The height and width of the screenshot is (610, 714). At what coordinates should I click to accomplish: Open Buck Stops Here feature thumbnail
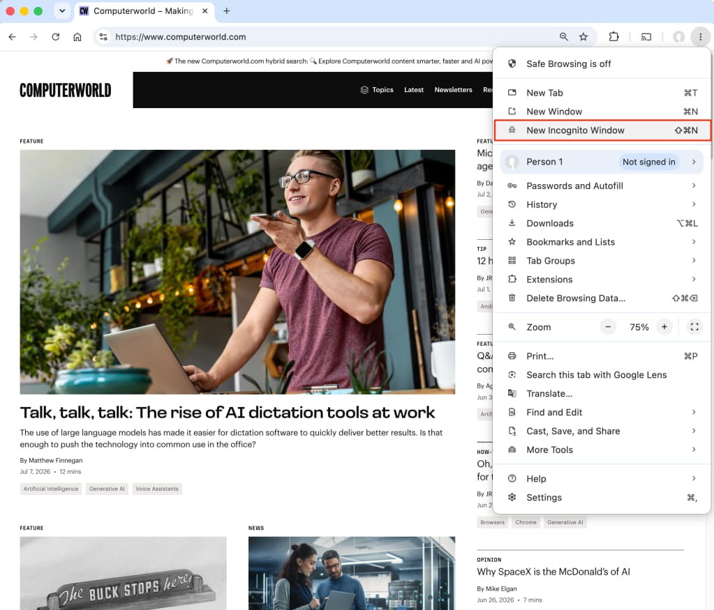click(x=123, y=573)
